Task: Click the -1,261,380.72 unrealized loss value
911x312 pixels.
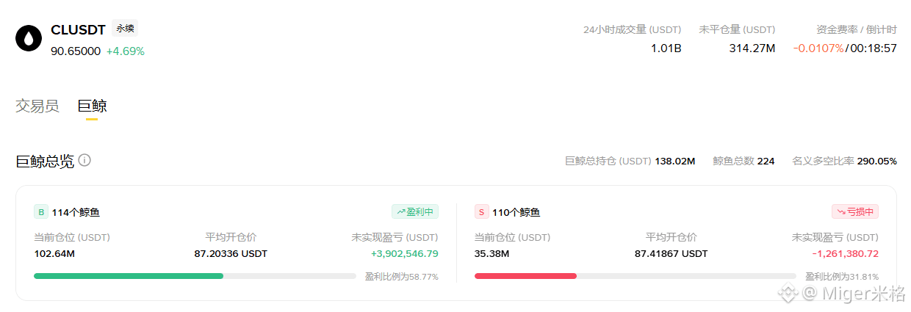Action: pyautogui.click(x=845, y=253)
